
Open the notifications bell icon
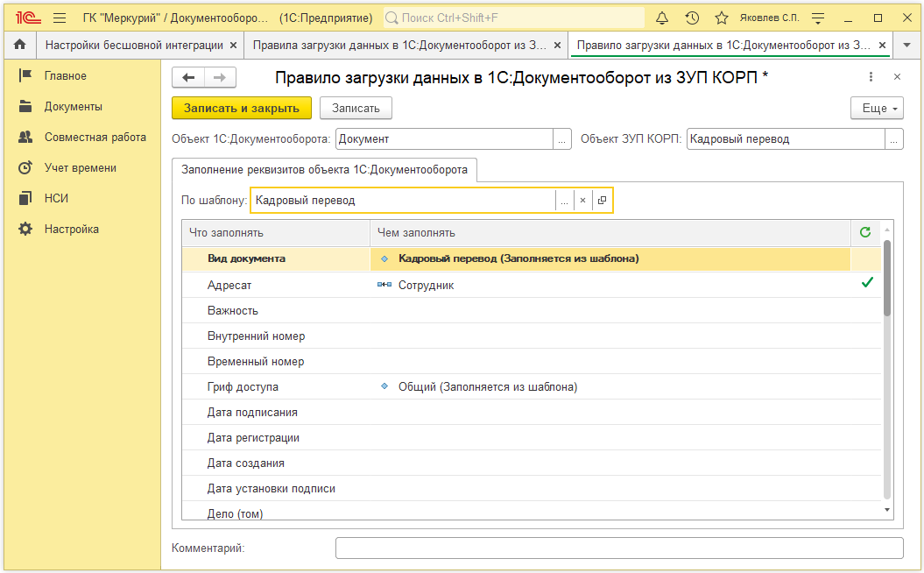(662, 18)
